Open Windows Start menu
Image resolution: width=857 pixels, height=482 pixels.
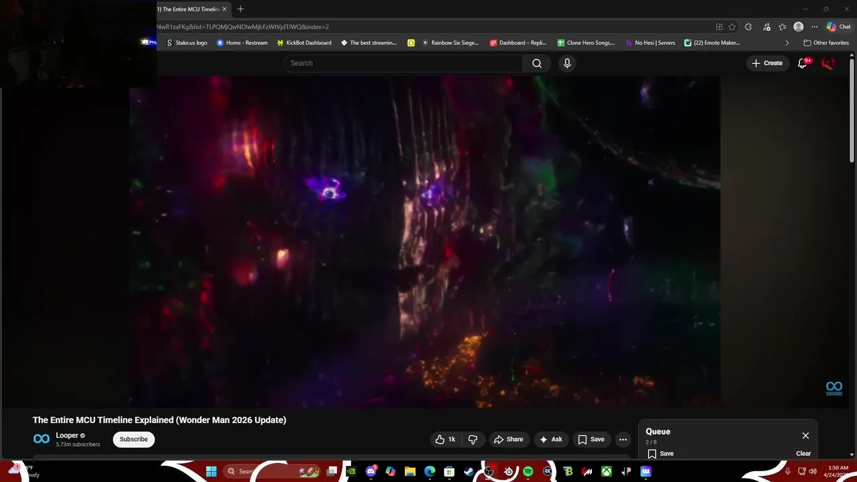212,471
